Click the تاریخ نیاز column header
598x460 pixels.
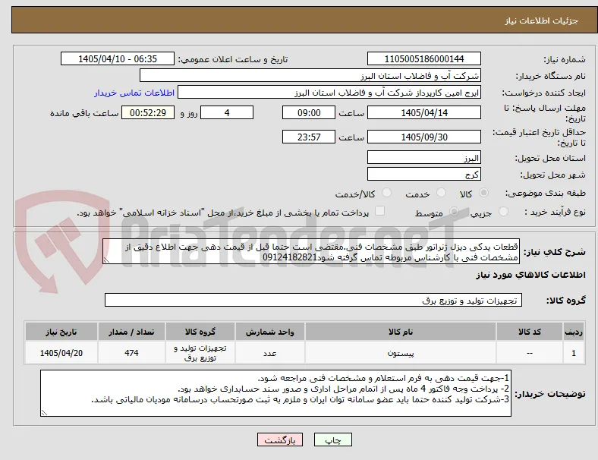pyautogui.click(x=61, y=332)
